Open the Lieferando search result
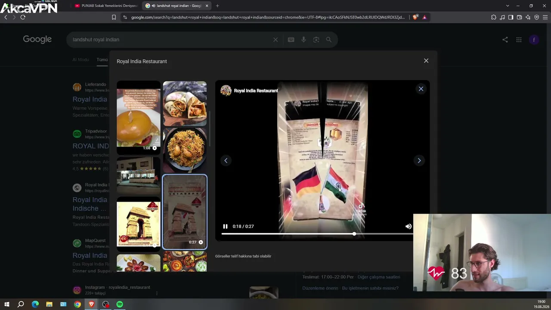551x310 pixels. pyautogui.click(x=90, y=99)
